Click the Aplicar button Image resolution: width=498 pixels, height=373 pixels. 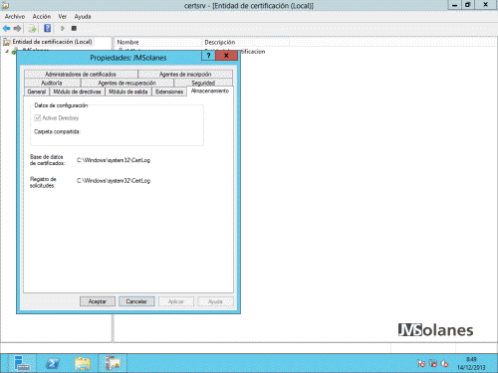176,301
